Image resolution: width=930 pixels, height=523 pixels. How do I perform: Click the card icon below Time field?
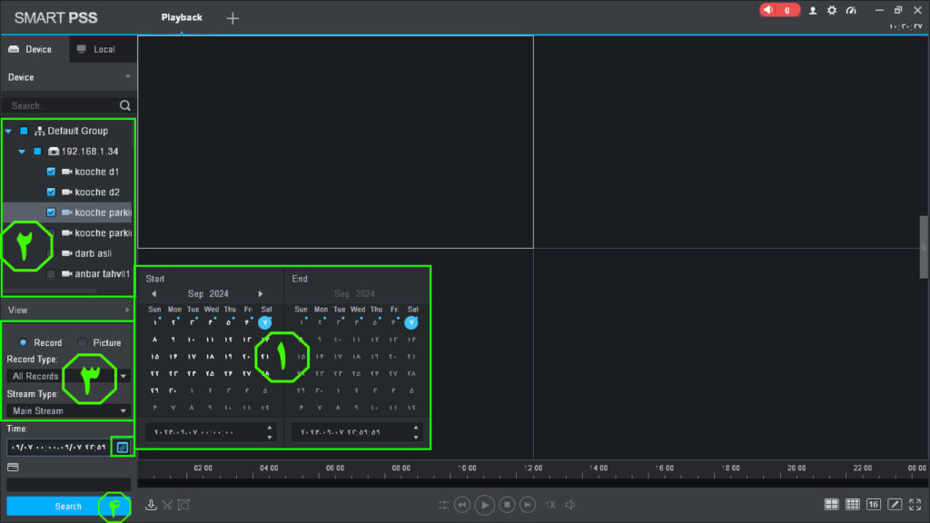tap(13, 468)
